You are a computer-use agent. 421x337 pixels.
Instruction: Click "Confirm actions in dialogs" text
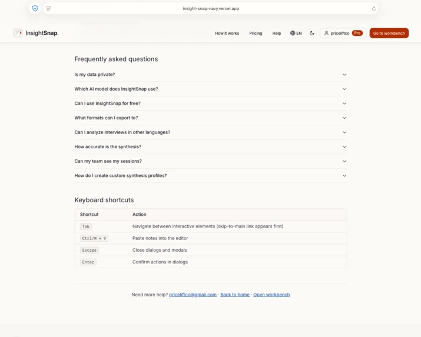click(x=160, y=262)
